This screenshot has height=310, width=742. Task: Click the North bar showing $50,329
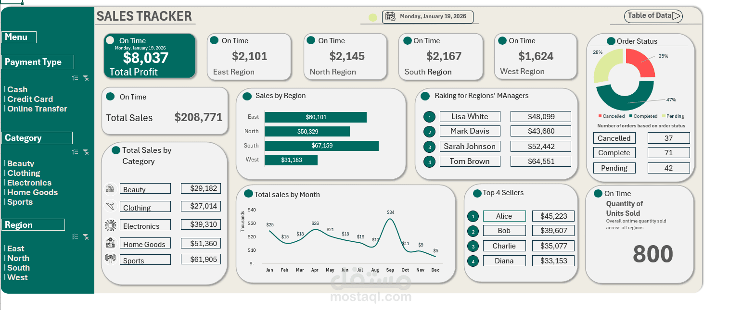click(x=307, y=131)
